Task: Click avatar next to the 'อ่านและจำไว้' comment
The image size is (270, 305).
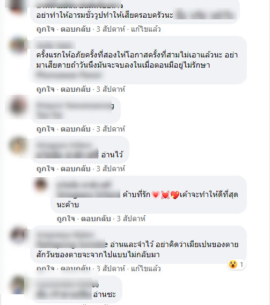Action: tap(18, 235)
